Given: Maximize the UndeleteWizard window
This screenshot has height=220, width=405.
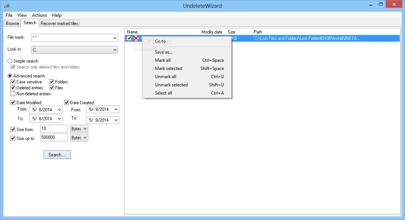Looking at the screenshot, I should 381,4.
